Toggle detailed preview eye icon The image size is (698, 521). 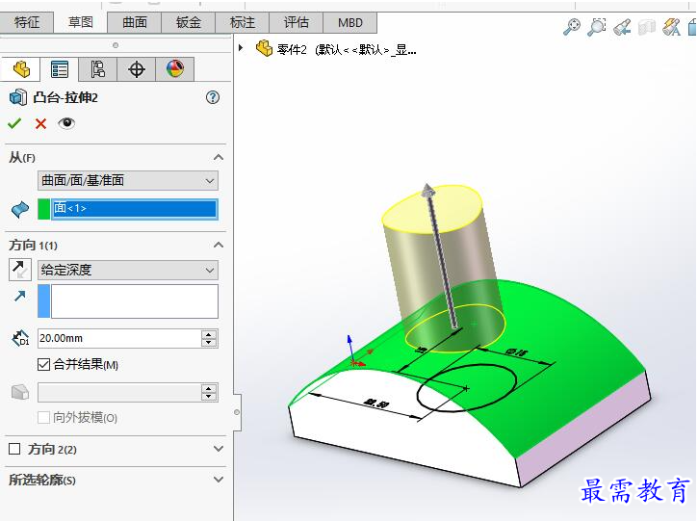coord(66,123)
